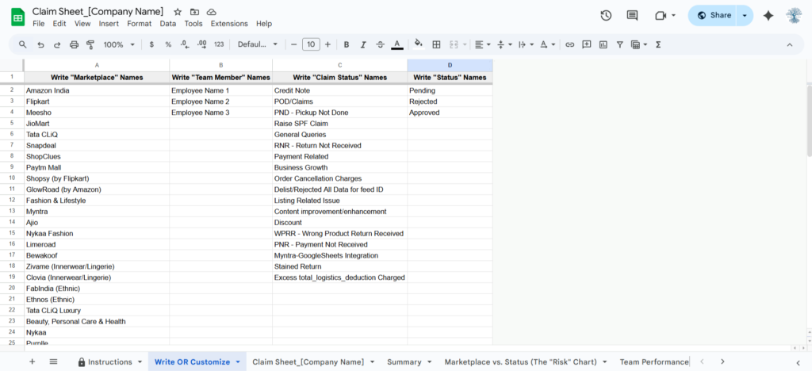Add a new sheet with plus button
This screenshot has width=812, height=371.
point(33,361)
